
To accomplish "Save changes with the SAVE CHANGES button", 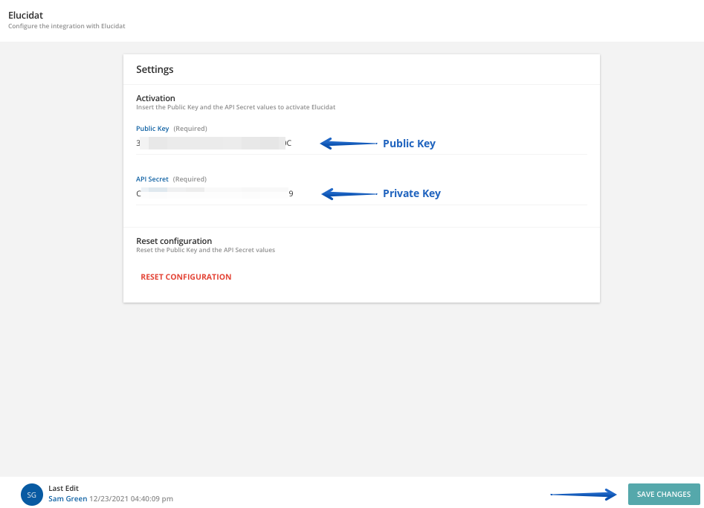I will tap(664, 494).
